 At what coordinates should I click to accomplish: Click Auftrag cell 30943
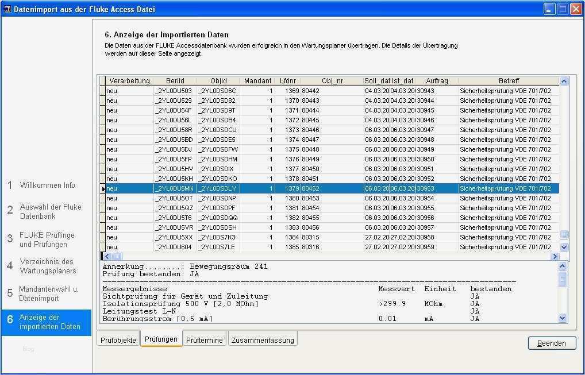click(437, 91)
